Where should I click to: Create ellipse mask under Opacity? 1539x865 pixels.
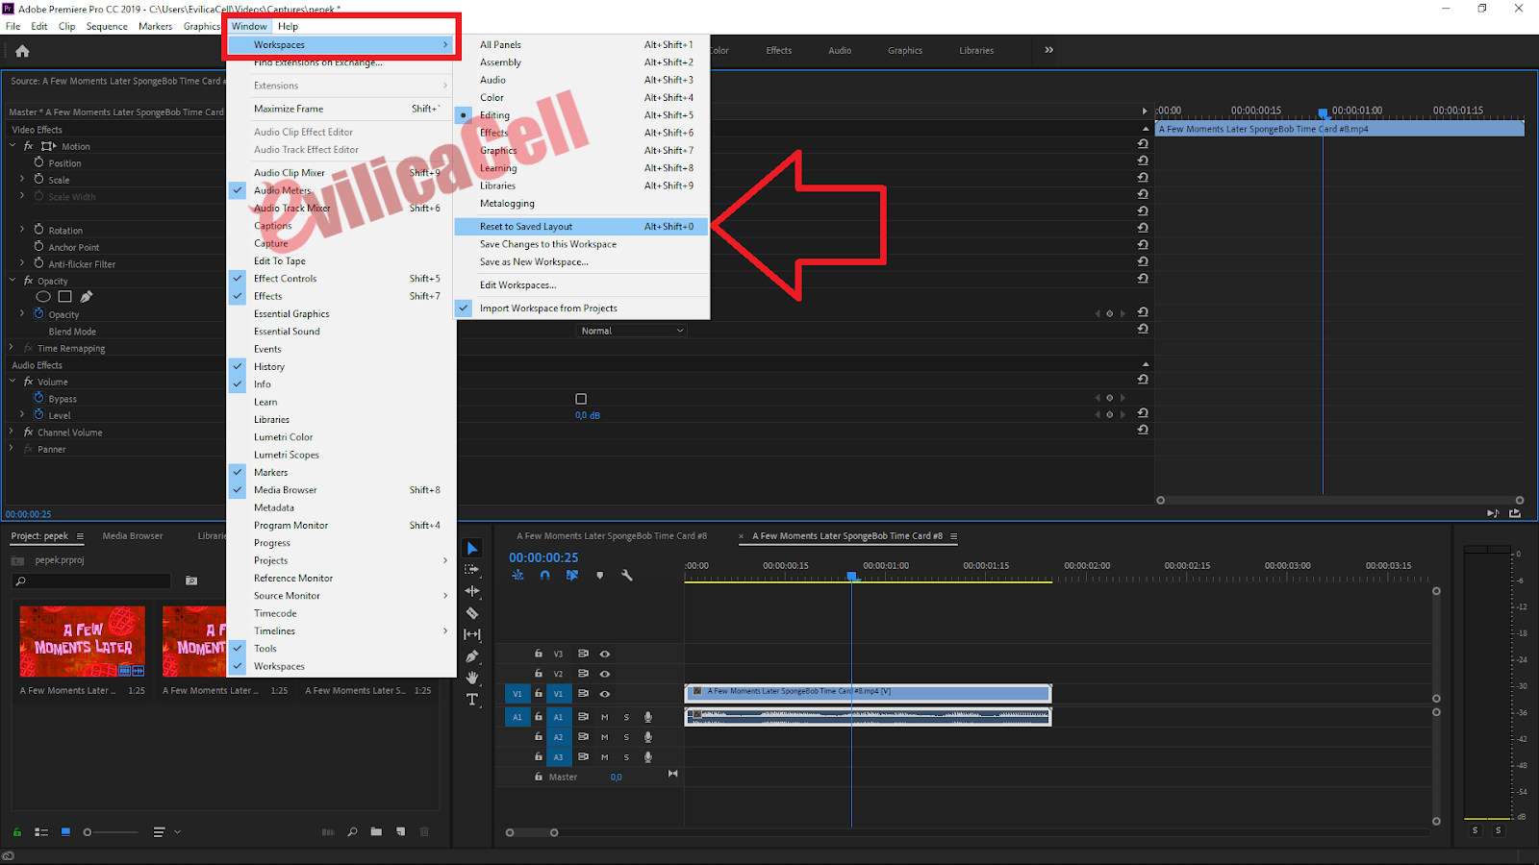click(43, 297)
